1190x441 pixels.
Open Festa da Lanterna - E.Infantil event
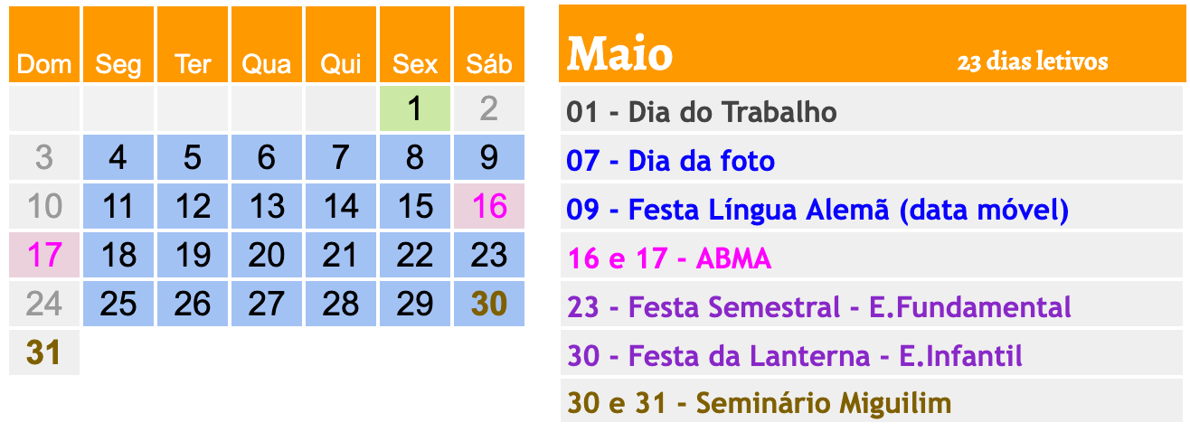point(795,356)
